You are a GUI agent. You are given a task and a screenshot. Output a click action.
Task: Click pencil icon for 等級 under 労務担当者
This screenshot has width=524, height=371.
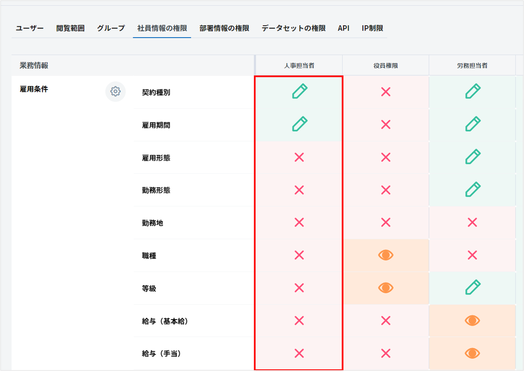[x=472, y=287]
